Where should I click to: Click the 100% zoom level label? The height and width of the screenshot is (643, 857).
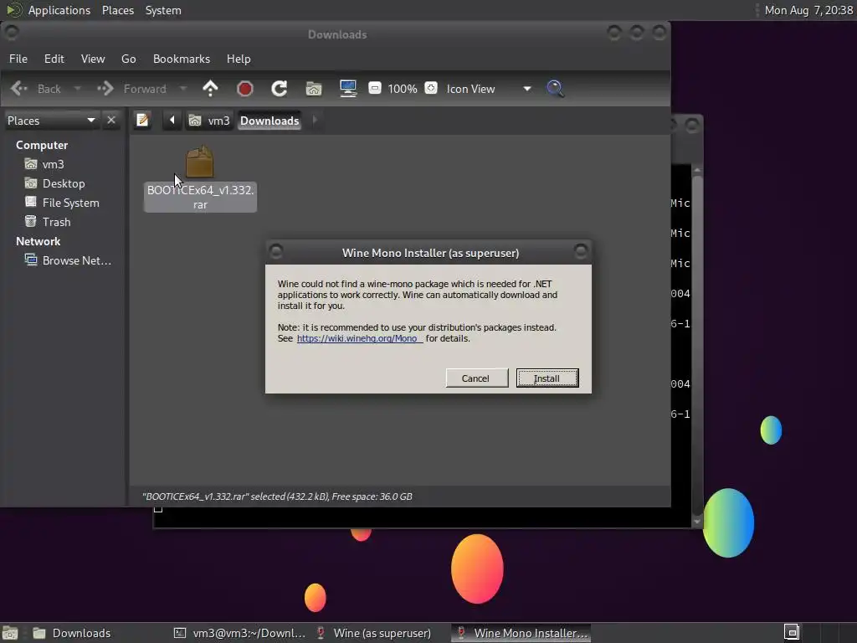pos(403,89)
